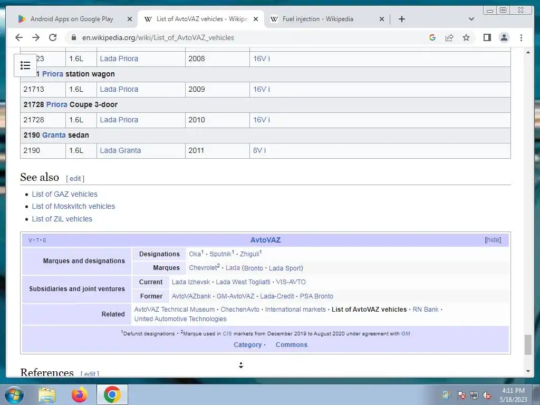
Task: Edit the See also section
Action: [x=75, y=178]
